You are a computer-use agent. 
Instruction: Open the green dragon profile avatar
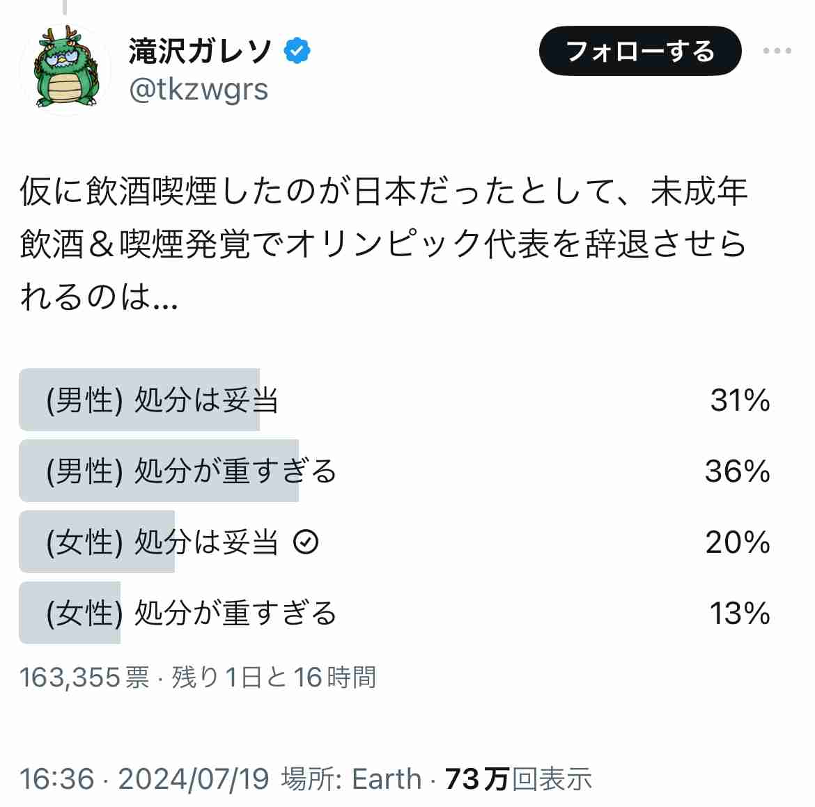[65, 68]
